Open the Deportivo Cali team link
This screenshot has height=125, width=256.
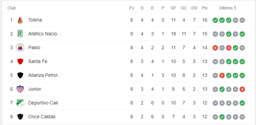[43, 103]
